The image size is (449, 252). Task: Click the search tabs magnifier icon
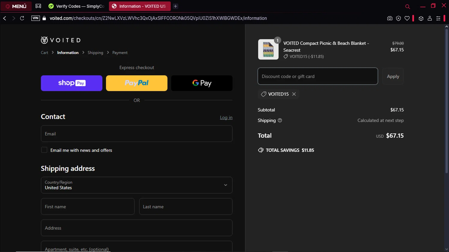click(x=407, y=6)
